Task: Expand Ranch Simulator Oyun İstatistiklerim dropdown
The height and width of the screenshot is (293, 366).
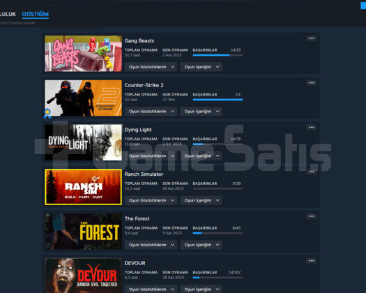Action: pos(151,200)
